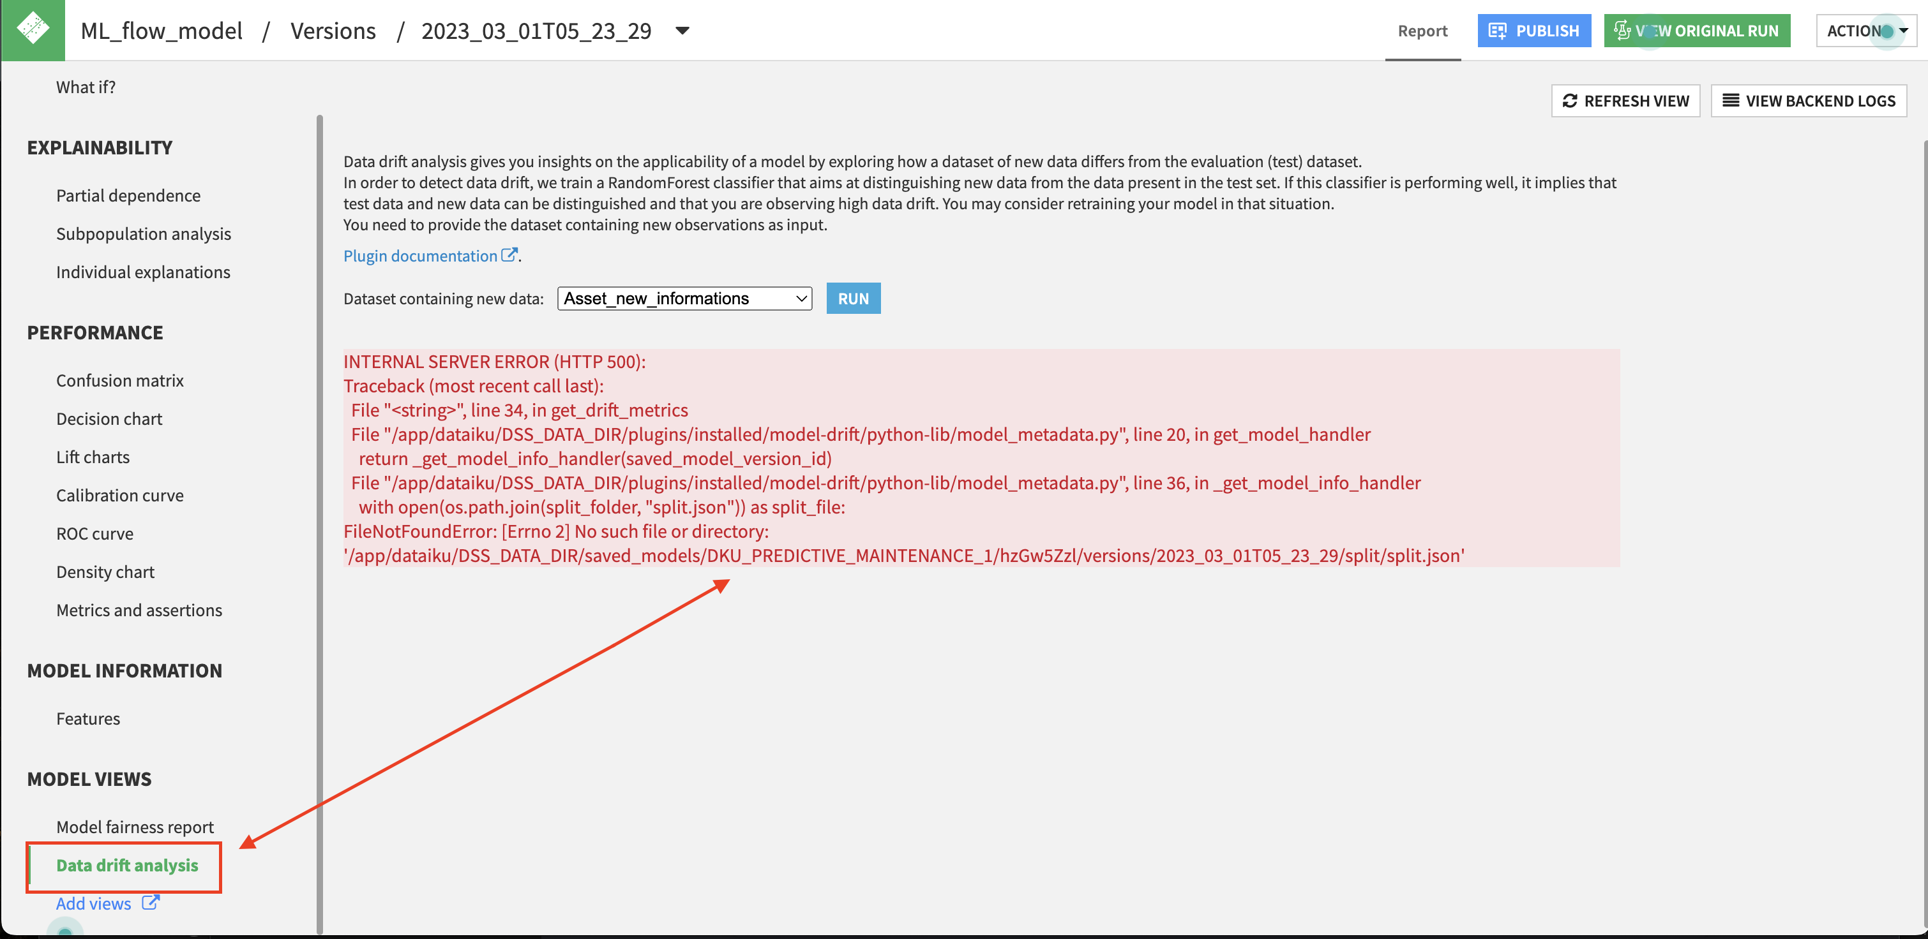Click View Original Run button
Screen dimensions: 1928x939
pyautogui.click(x=1697, y=31)
